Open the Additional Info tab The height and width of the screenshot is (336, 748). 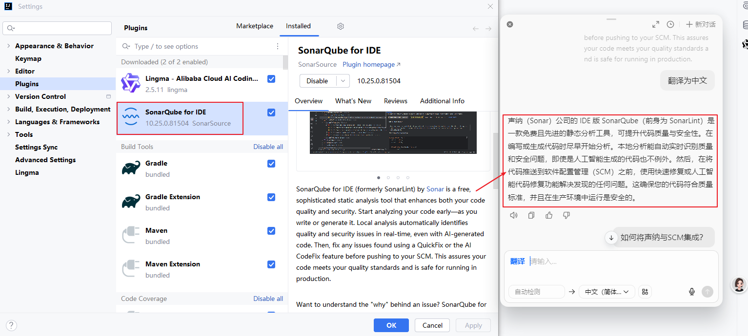pyautogui.click(x=442, y=101)
